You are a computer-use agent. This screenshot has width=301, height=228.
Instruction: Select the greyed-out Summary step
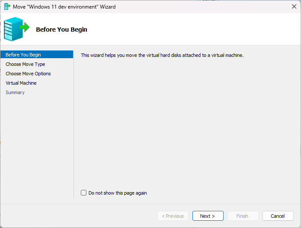coord(15,92)
